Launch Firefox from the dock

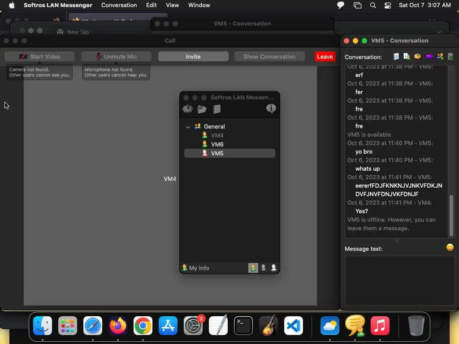pyautogui.click(x=118, y=326)
